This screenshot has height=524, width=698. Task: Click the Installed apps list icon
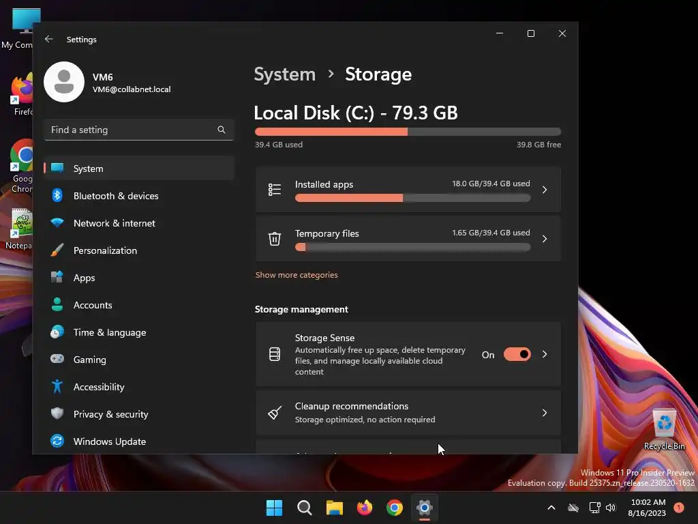tap(275, 190)
